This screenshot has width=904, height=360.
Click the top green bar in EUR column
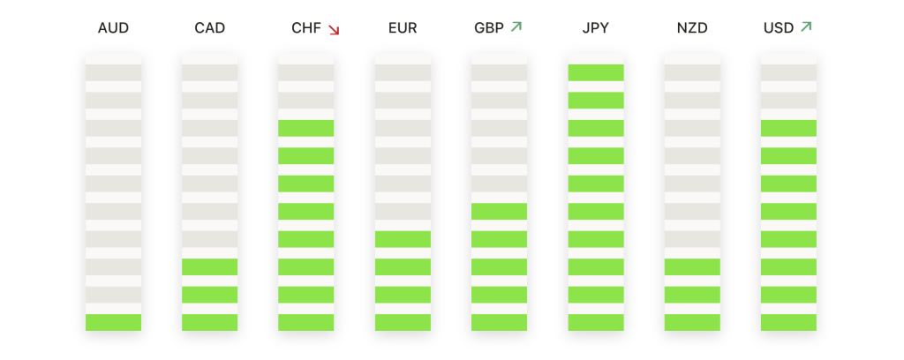(403, 239)
